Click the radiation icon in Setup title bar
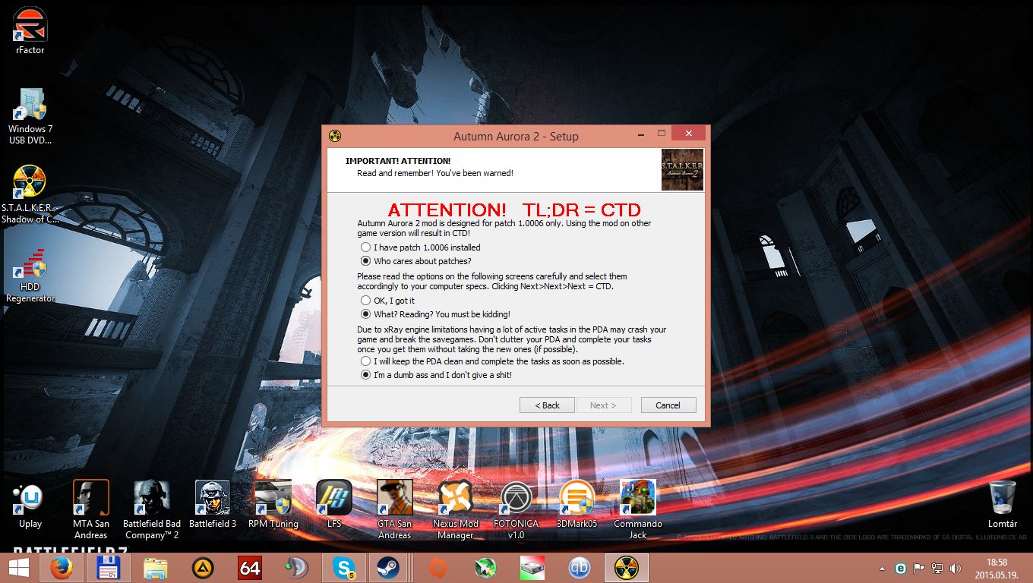The image size is (1033, 583). click(335, 136)
